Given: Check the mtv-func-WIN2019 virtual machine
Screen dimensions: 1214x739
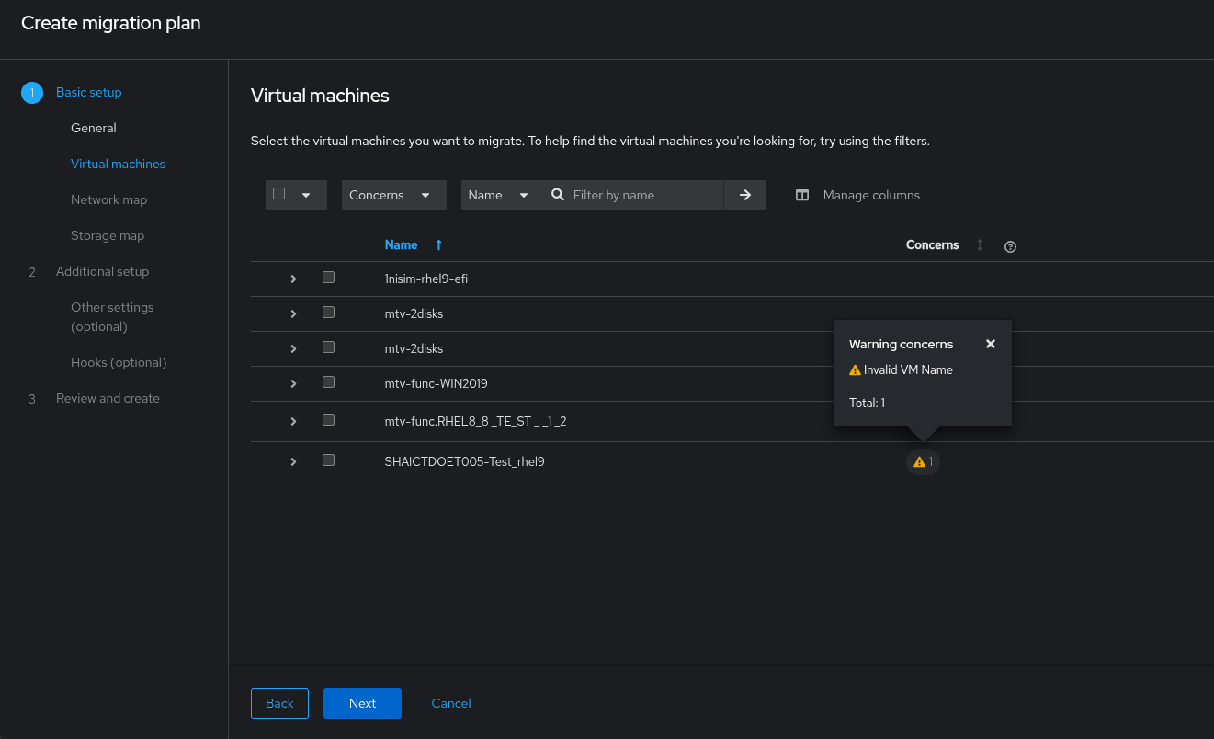Looking at the screenshot, I should click(x=328, y=382).
